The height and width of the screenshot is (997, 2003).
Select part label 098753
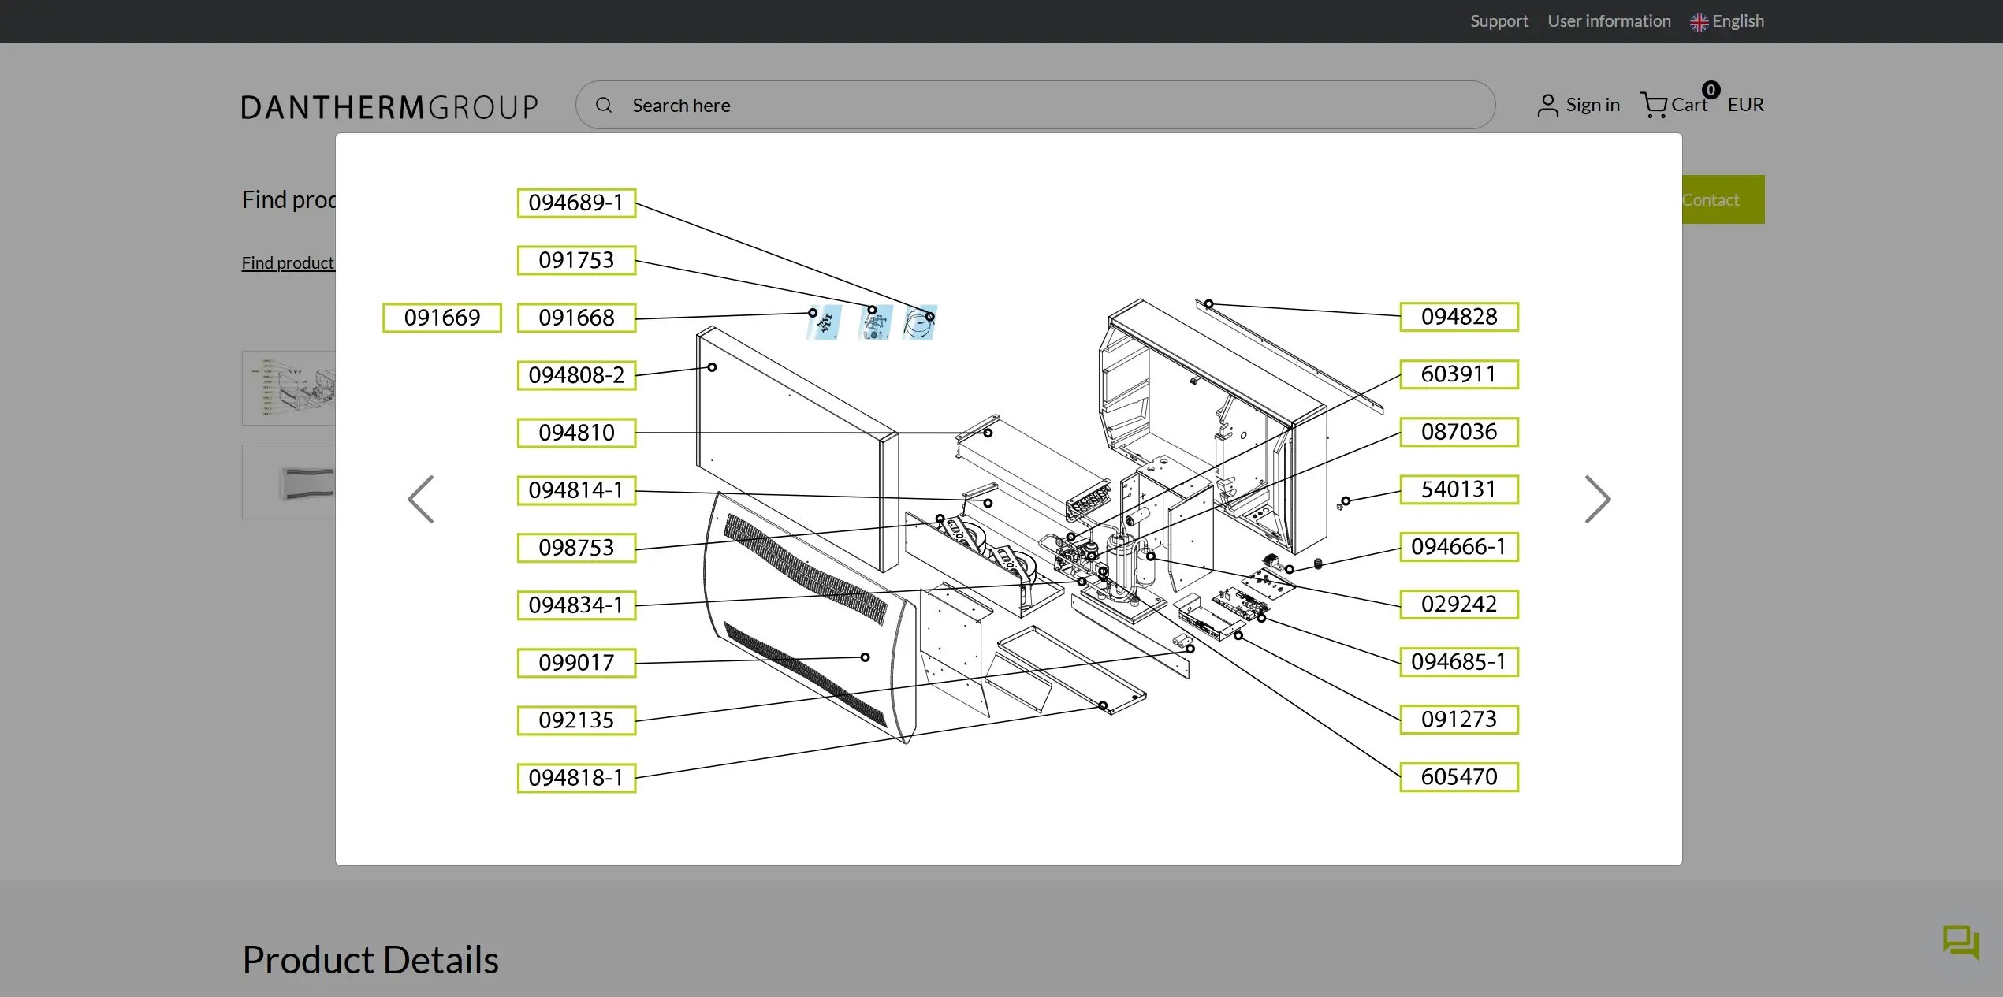(x=576, y=548)
